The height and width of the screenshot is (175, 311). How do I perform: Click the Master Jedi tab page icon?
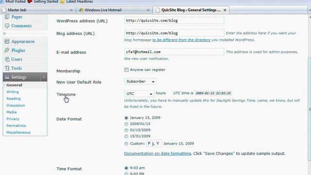[4, 10]
